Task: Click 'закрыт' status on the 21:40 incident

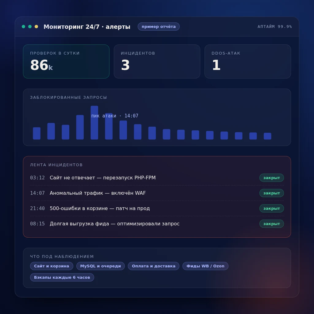Action: point(272,209)
